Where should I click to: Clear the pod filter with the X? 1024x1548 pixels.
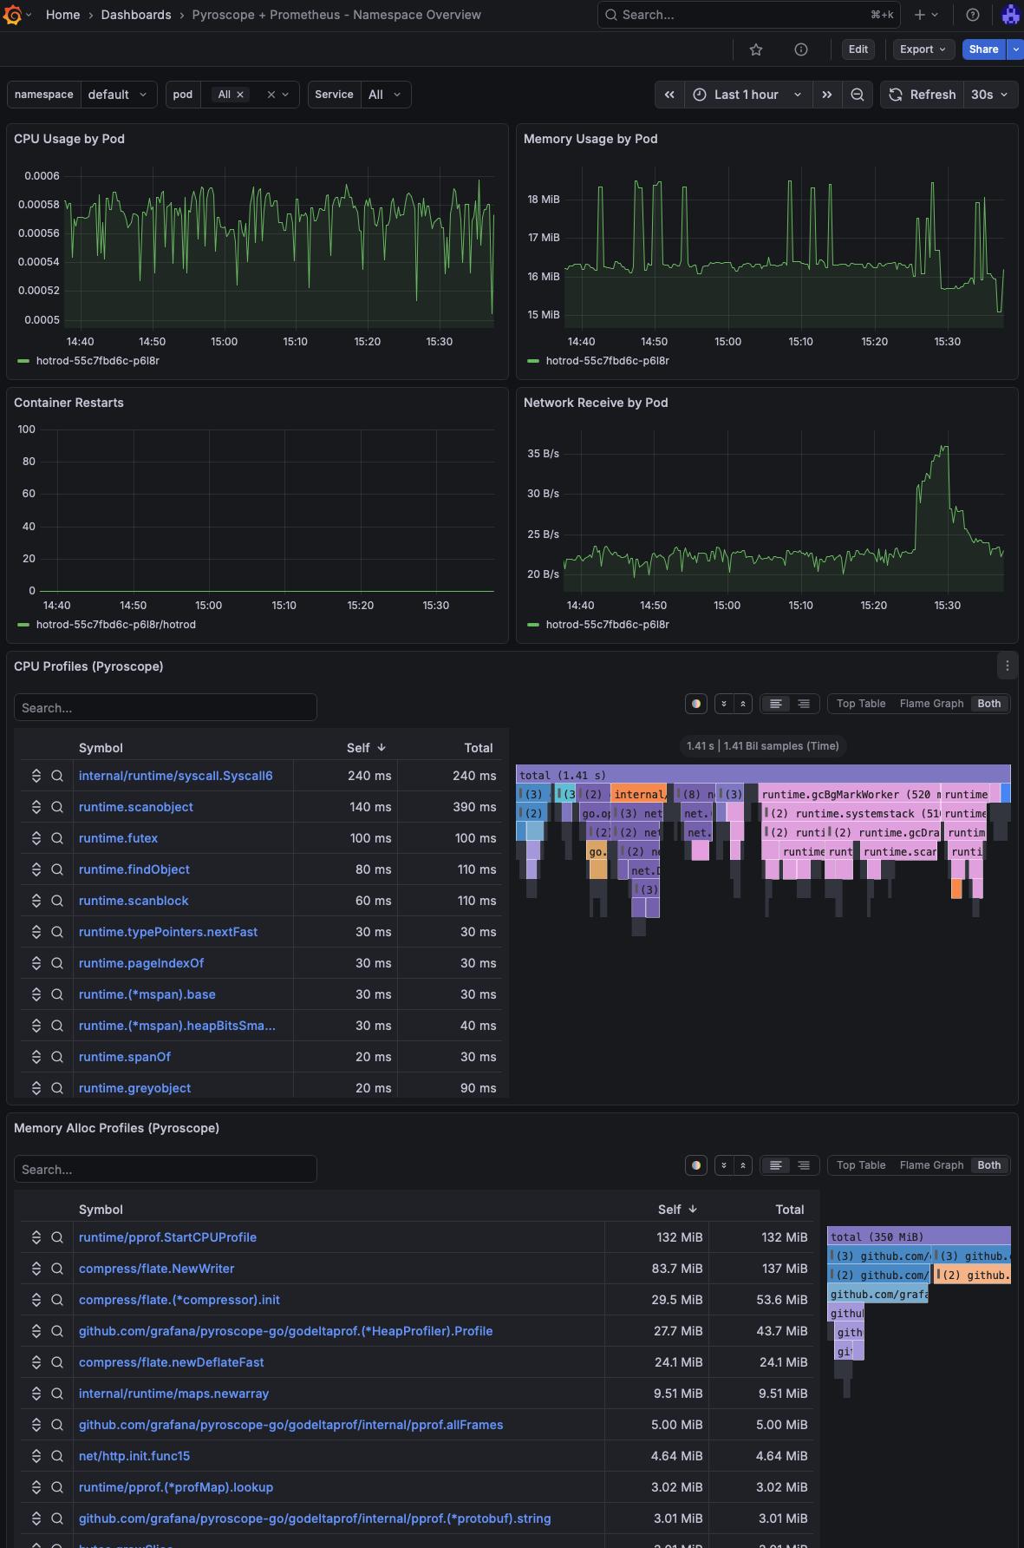(271, 95)
